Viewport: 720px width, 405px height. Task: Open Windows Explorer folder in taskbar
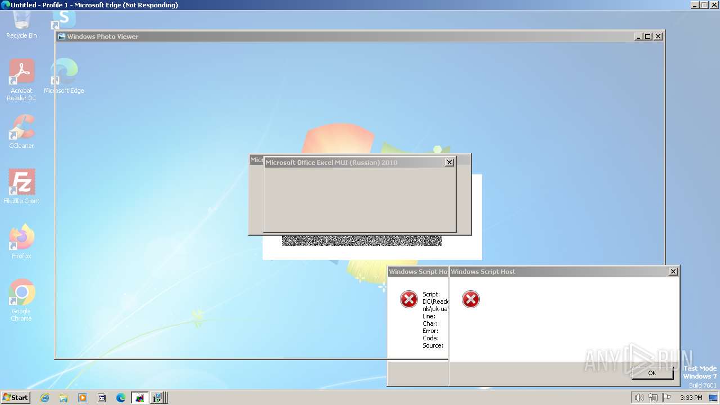pyautogui.click(x=64, y=398)
